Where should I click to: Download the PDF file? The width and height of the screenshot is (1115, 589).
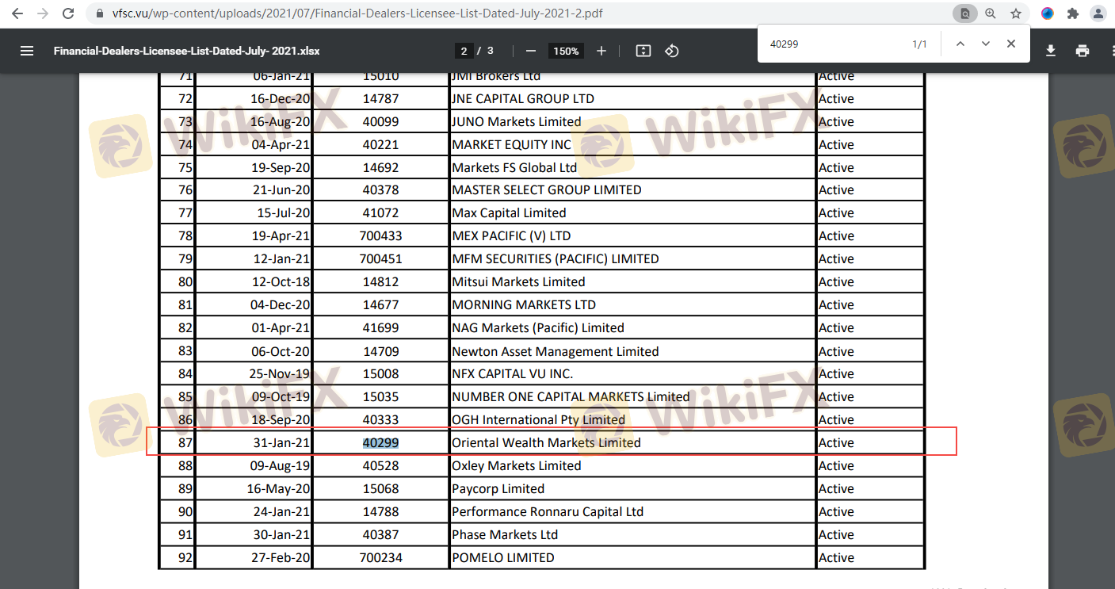(x=1051, y=51)
